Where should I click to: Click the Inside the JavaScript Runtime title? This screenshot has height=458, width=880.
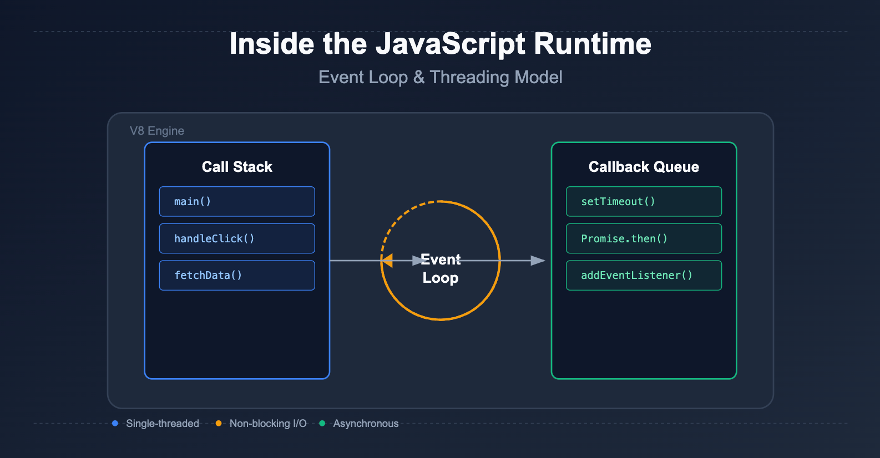[x=440, y=44]
